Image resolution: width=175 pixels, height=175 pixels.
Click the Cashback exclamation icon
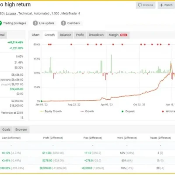(x=63, y=23)
